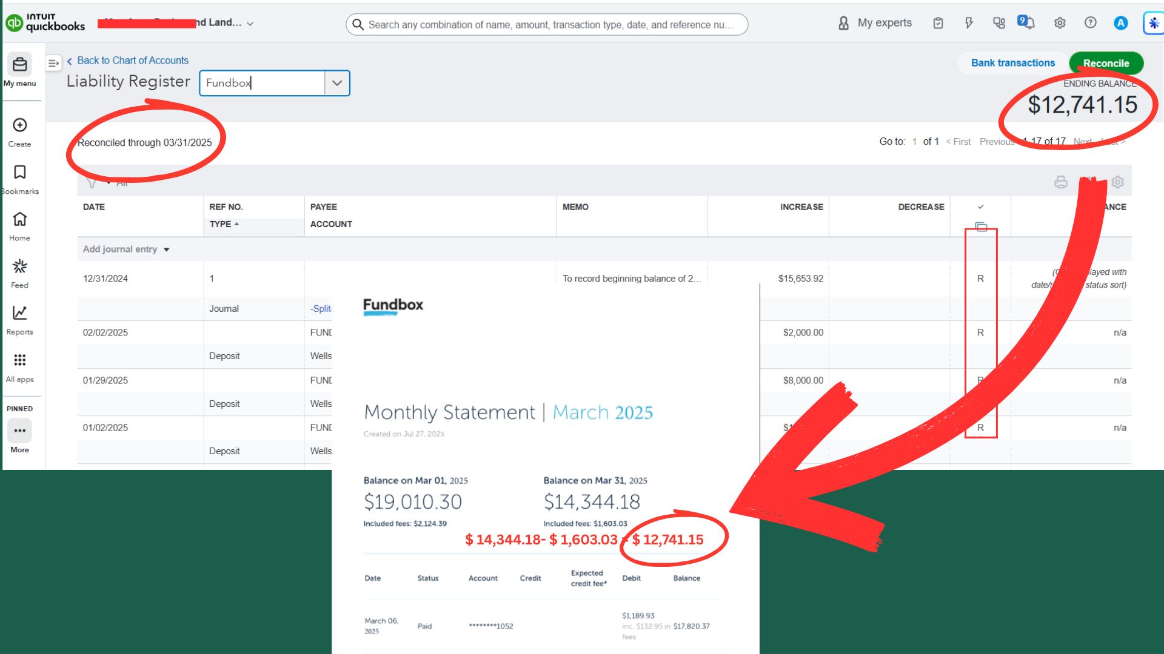
Task: Open the Create menu in sidebar
Action: coord(19,132)
